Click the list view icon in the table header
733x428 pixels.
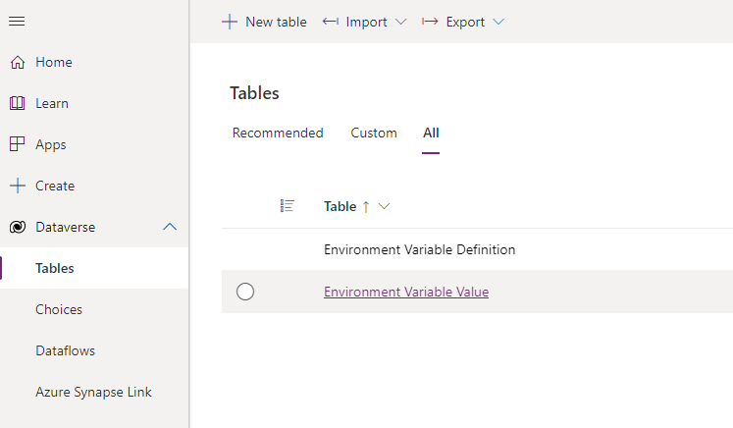point(288,206)
